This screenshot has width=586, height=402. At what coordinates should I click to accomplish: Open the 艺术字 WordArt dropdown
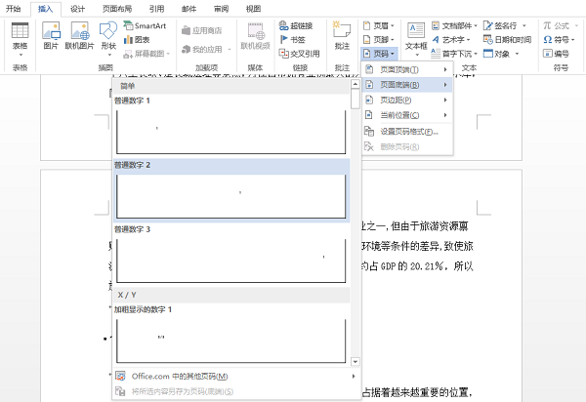[x=451, y=40]
